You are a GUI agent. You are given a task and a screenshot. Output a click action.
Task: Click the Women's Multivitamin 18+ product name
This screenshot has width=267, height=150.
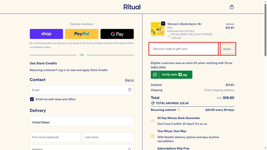[x=185, y=24]
